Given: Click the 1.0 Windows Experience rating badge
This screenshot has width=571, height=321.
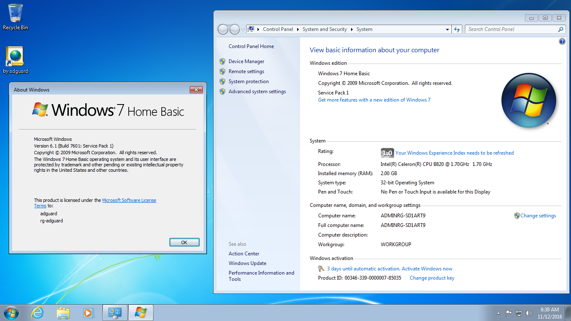Looking at the screenshot, I should coord(387,153).
